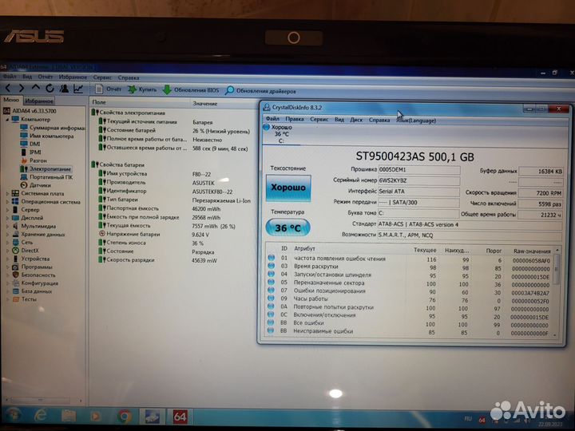Click the Купить toolbar button
Viewport: 575px width, 431px height.
142,89
